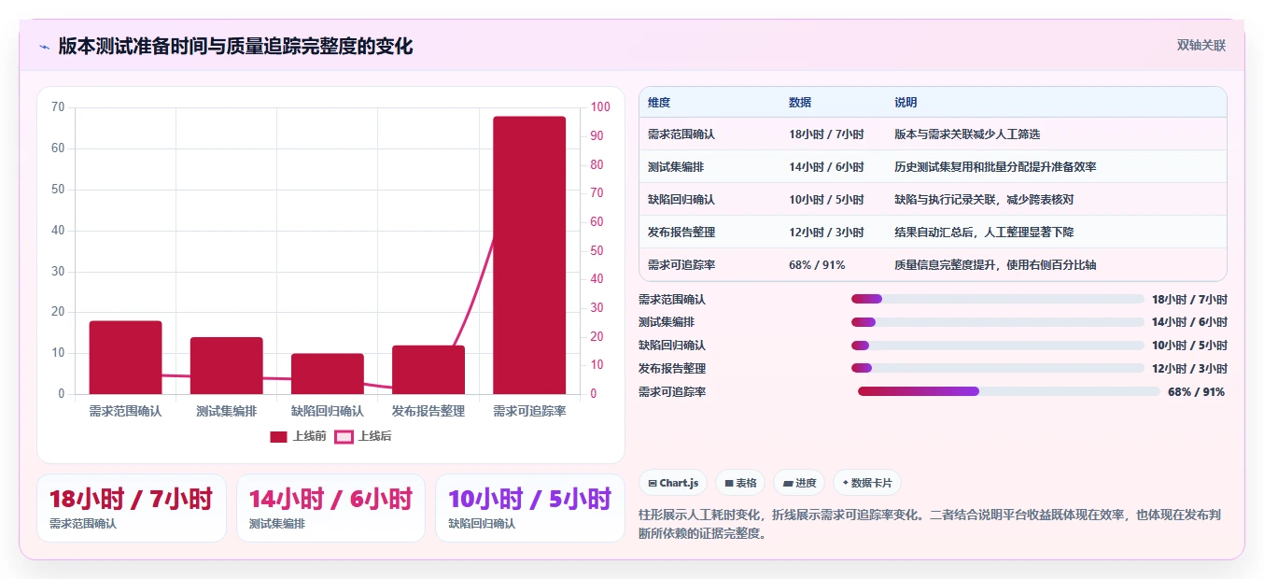Click the 版本测试准备时间与质量追踪完整度的变化 title
Image resolution: width=1264 pixels, height=579 pixels.
[x=235, y=46]
